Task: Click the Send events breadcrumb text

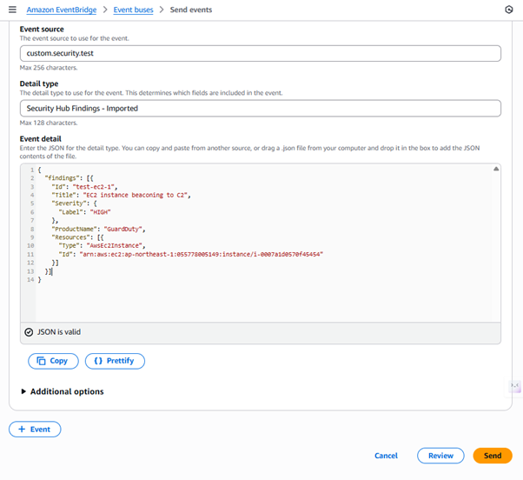Action: (191, 10)
